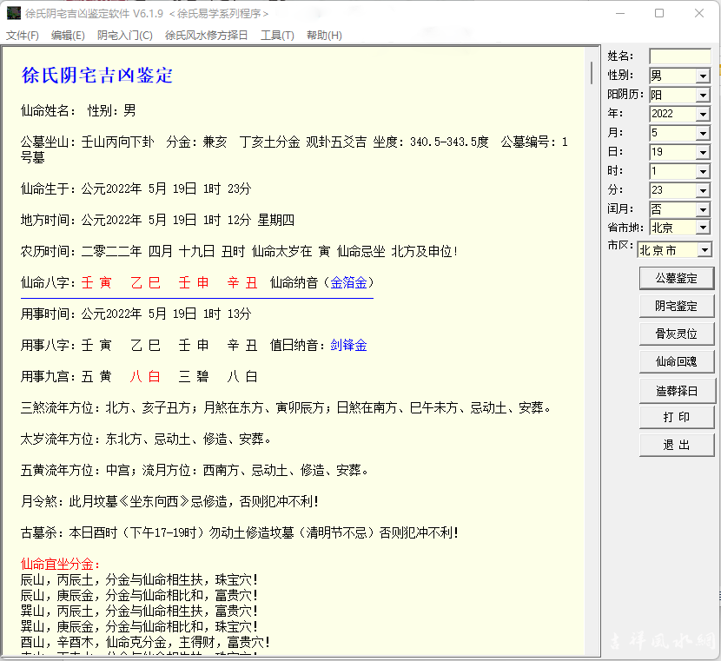
Task: Click the line 辰山，丙辰土 珠宝穴
Action: (x=139, y=579)
